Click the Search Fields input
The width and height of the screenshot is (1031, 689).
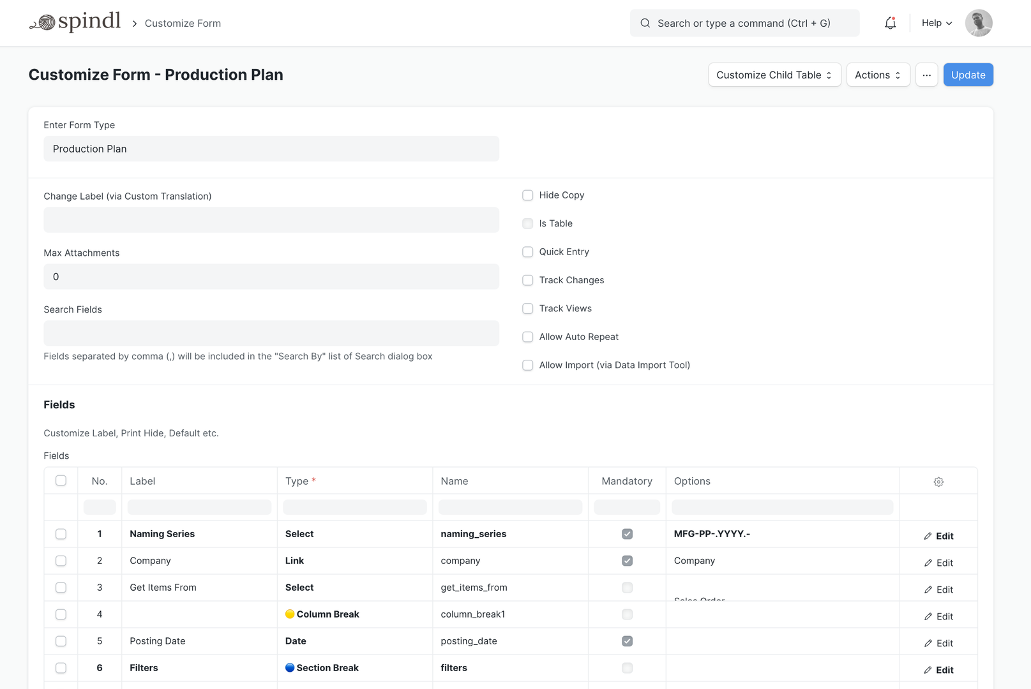(271, 333)
